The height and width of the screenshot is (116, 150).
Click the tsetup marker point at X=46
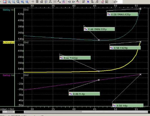click(99, 80)
